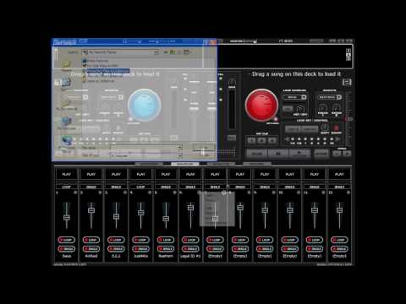Open the Look in dropdown in file dialog
This screenshot has height=304, width=406.
[120, 52]
